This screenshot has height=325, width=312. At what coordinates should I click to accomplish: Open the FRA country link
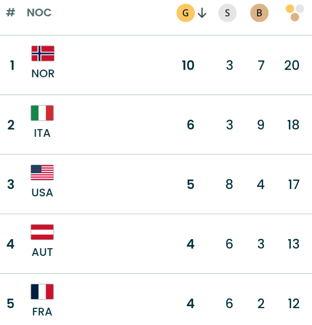43,312
